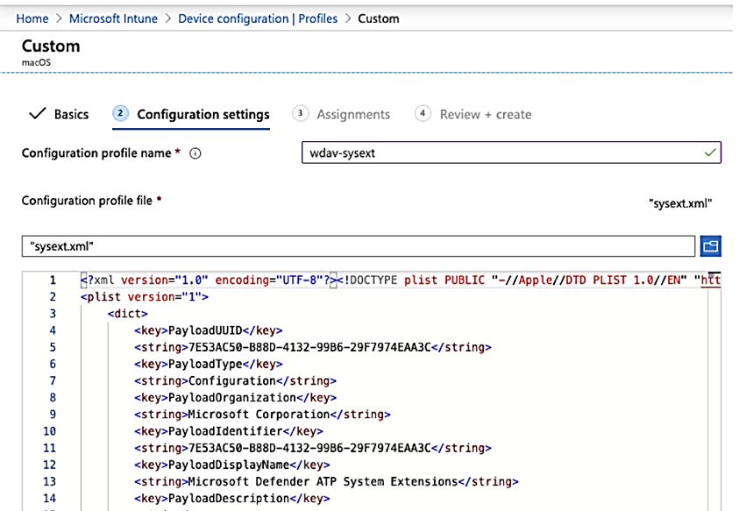Select the Configuration settings tab

click(203, 114)
